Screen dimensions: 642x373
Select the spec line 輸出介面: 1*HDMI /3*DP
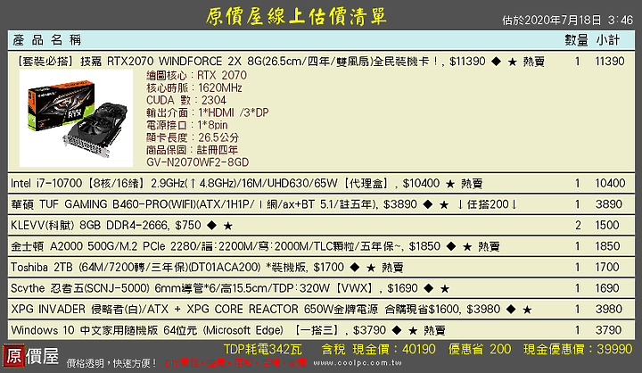[x=208, y=112]
